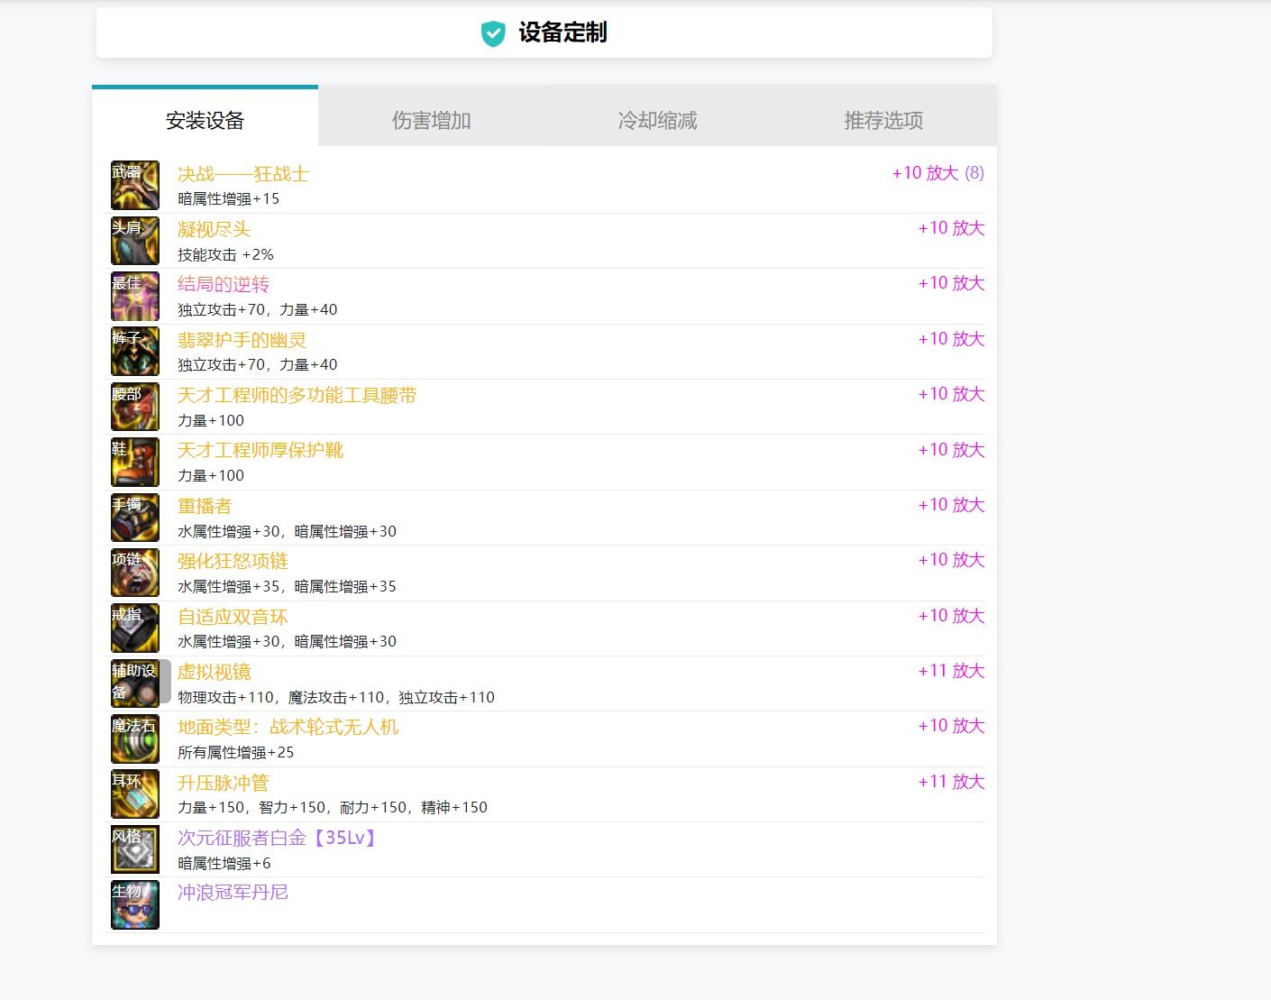The image size is (1271, 1000).
Task: Click +11 放大 on the 升压脉冲管 row
Action: (x=951, y=782)
